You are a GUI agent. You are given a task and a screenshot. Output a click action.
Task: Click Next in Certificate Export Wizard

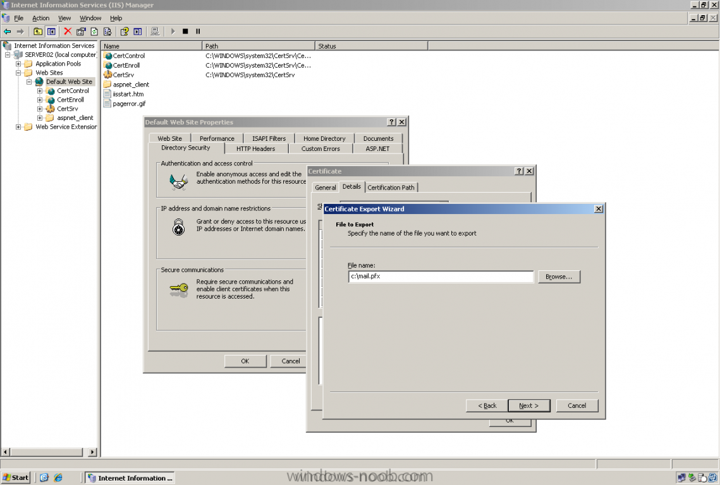[528, 405]
